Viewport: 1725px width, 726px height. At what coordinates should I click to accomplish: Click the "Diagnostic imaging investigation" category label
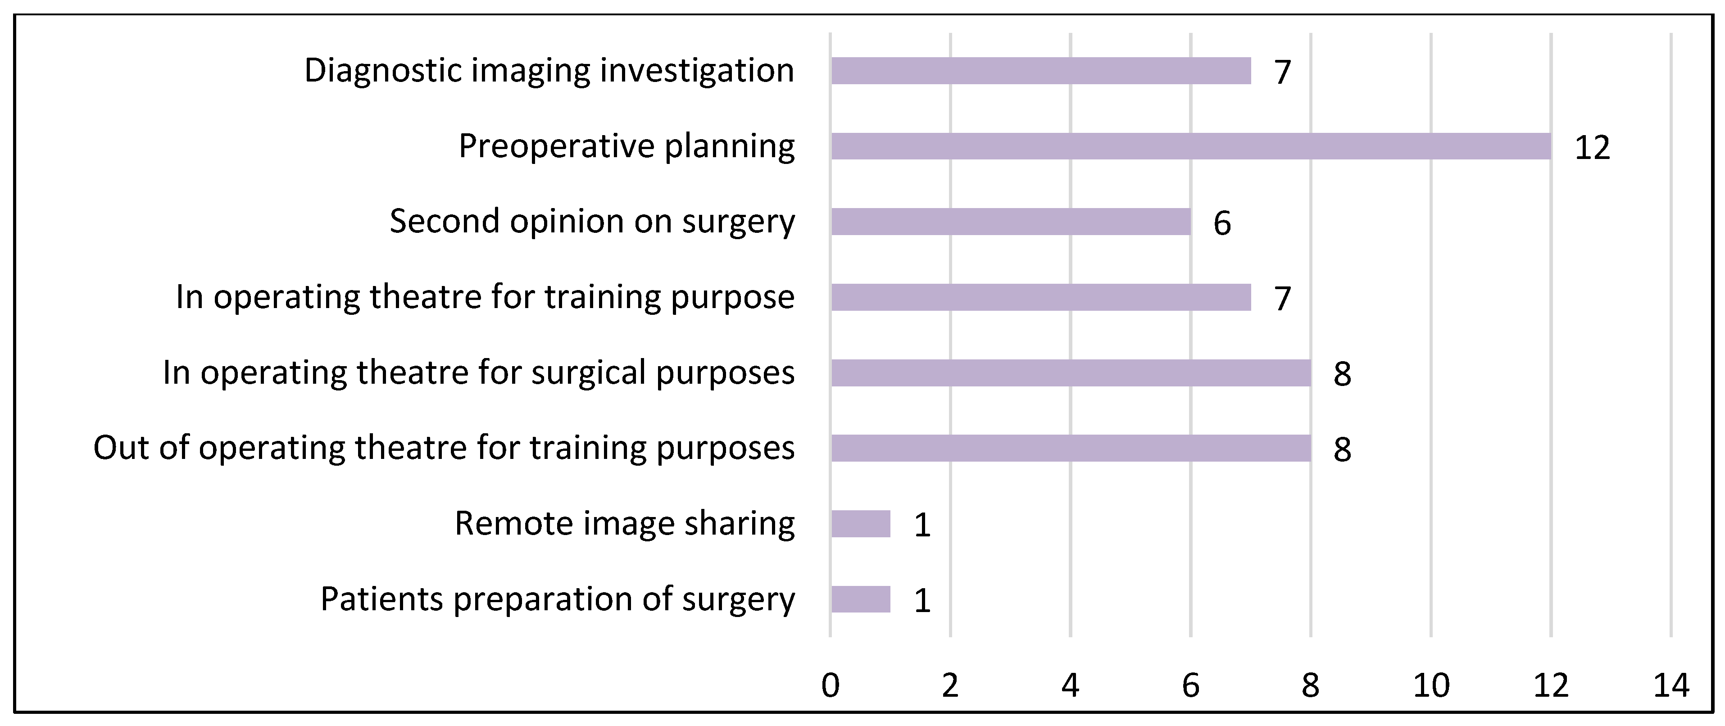coord(549,70)
